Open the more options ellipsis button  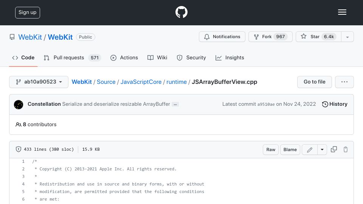coord(344,82)
